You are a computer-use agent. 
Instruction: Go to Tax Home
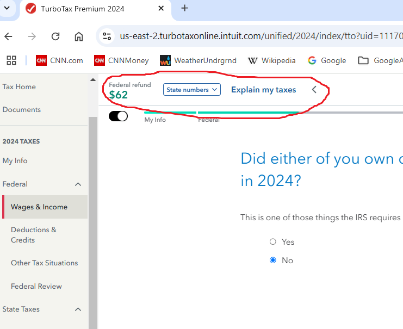pos(19,86)
